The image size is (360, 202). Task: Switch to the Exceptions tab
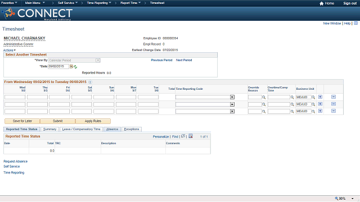pyautogui.click(x=132, y=130)
